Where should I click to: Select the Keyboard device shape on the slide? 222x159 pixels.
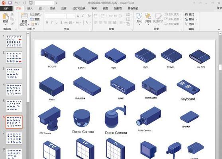188,87
